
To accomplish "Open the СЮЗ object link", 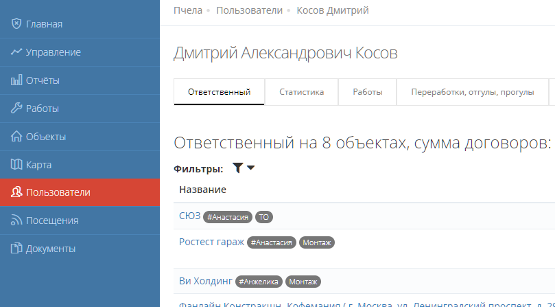I will coord(189,216).
